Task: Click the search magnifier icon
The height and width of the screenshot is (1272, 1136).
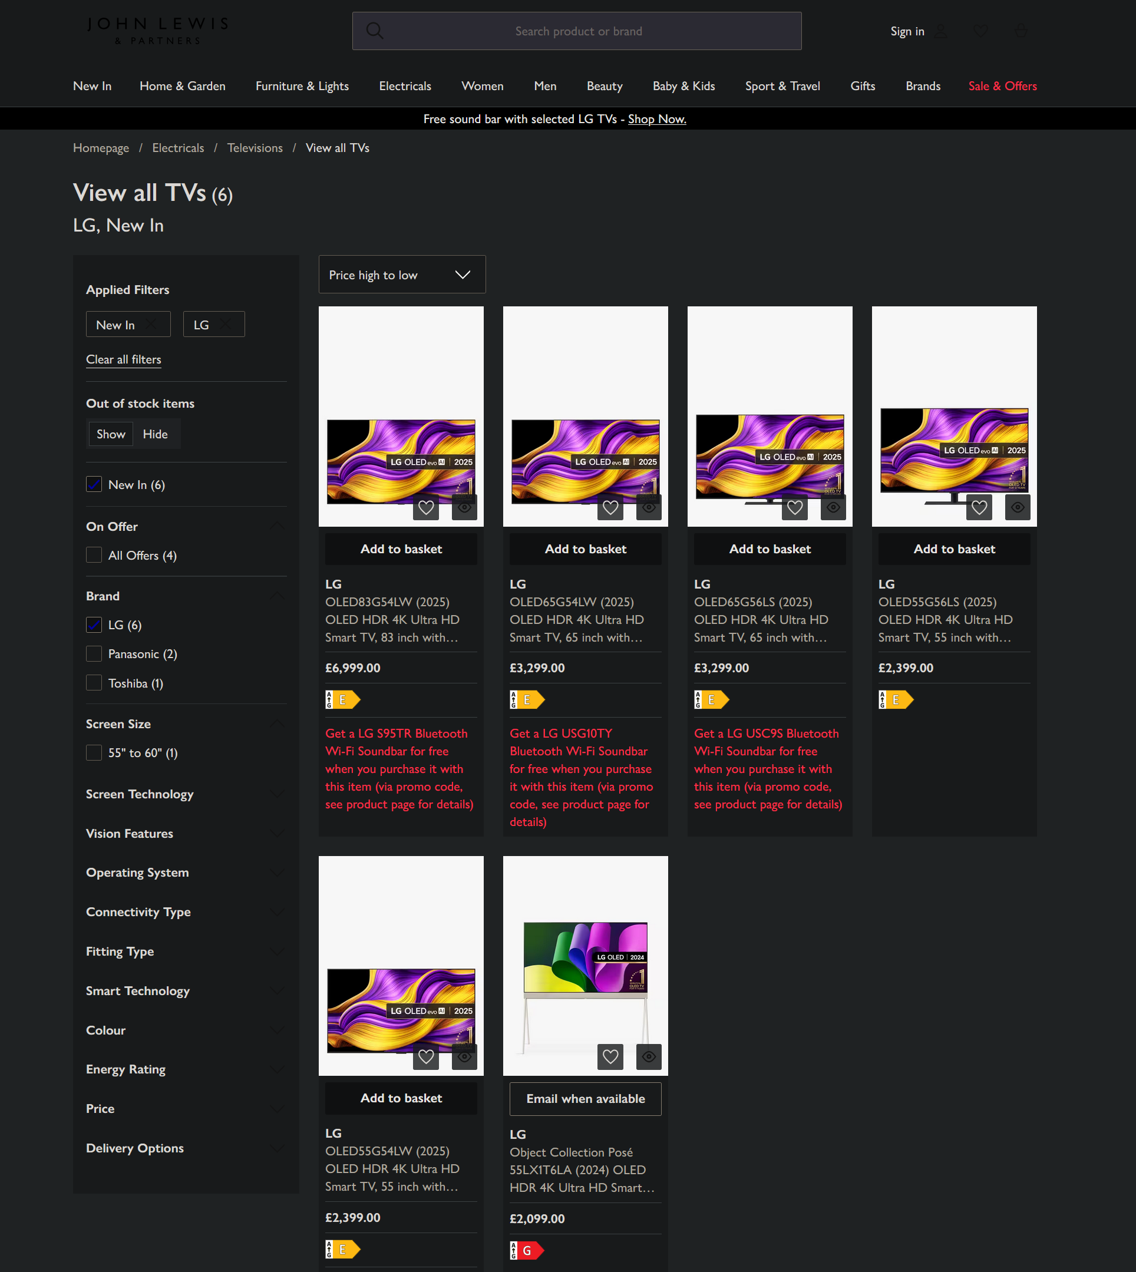Action: [x=375, y=31]
